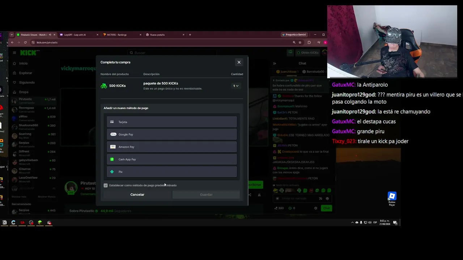Switch to the LarpGPT browser tab
The height and width of the screenshot is (260, 463).
pyautogui.click(x=75, y=35)
